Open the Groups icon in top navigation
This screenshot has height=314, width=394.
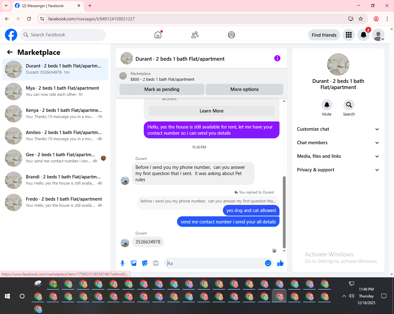[231, 35]
